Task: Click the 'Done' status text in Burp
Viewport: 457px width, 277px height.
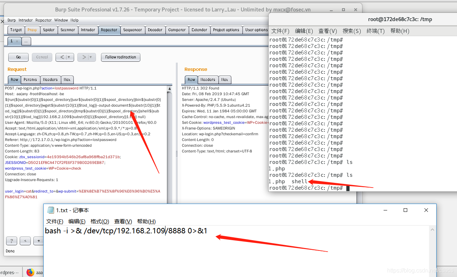Action: [10, 251]
